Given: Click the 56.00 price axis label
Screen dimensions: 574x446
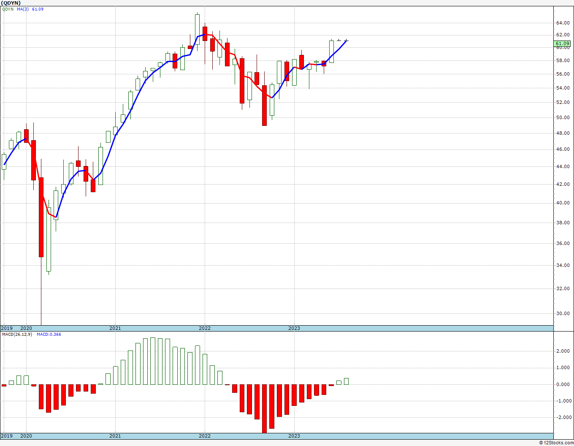Looking at the screenshot, I should click(563, 74).
